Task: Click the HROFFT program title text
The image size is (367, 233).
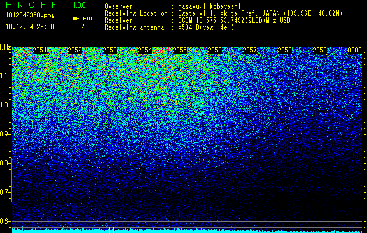Action: click(x=37, y=5)
